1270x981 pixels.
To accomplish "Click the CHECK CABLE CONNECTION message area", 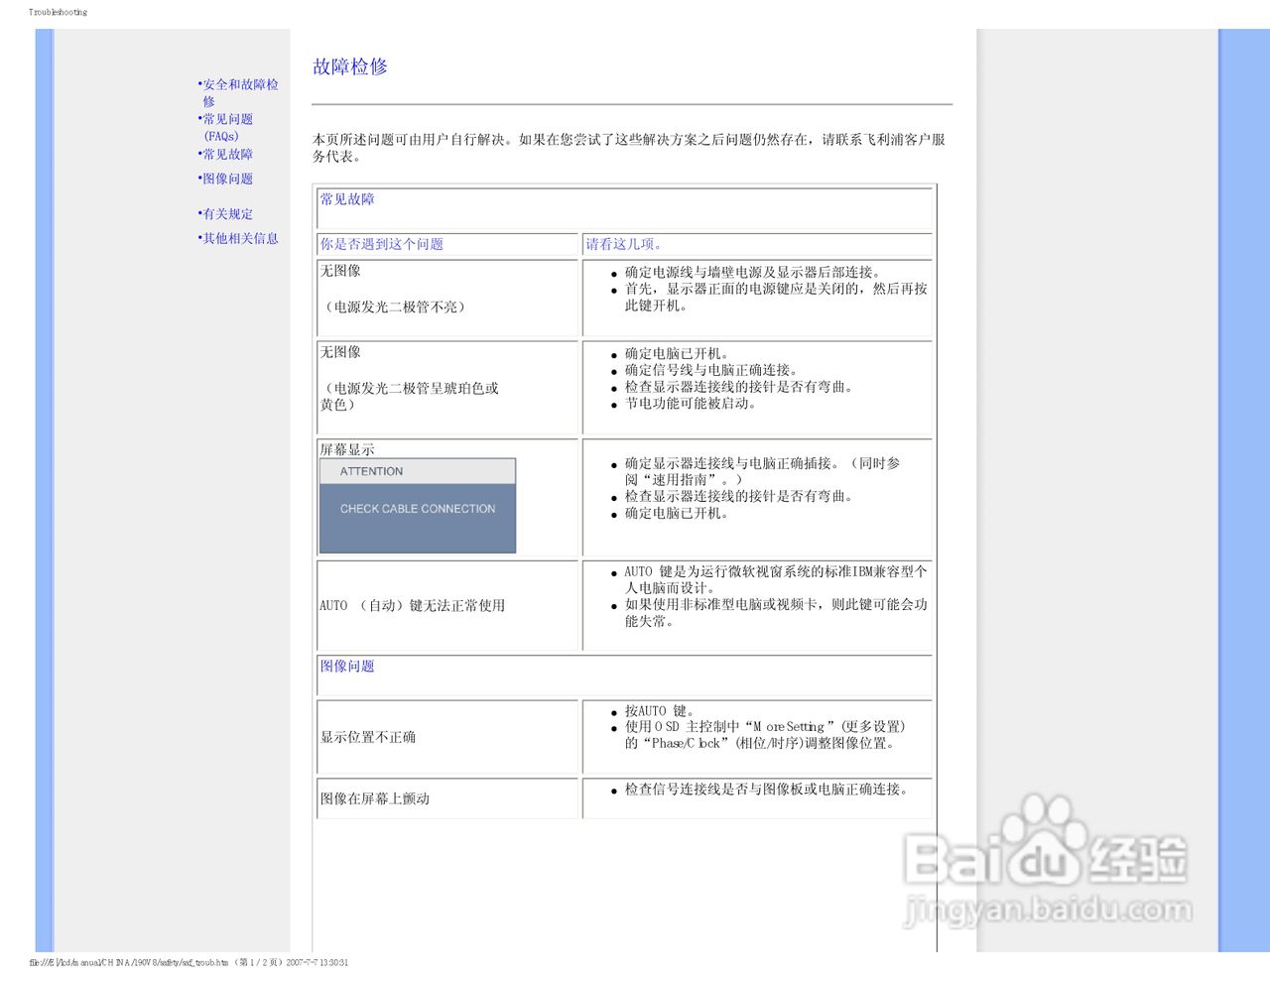I will 417,509.
